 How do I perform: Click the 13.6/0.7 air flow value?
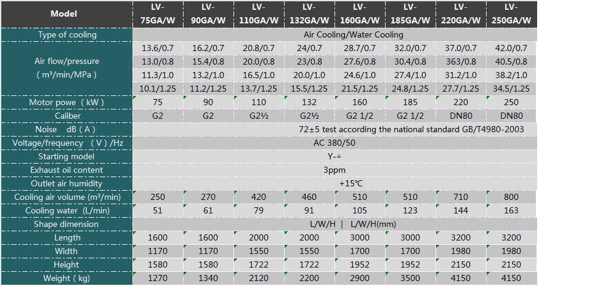[158, 49]
